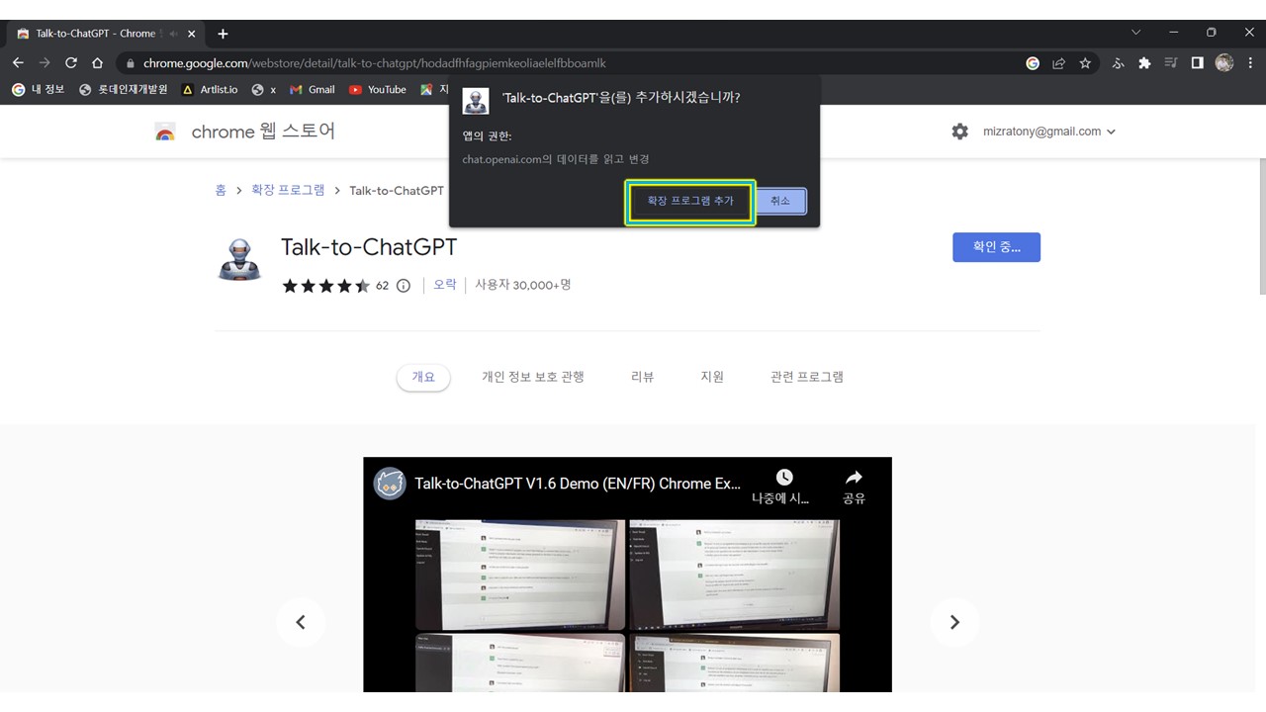Open the browser home page
Image resolution: width=1266 pixels, height=712 pixels.
click(x=97, y=62)
